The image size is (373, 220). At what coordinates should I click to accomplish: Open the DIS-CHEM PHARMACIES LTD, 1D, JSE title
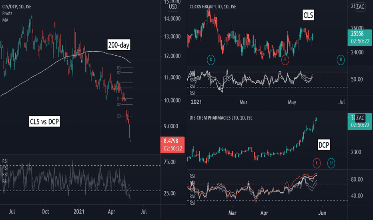pyautogui.click(x=221, y=118)
